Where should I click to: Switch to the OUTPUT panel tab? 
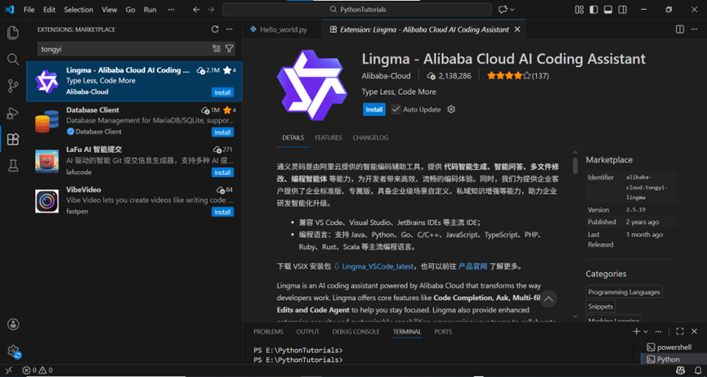[x=308, y=331]
